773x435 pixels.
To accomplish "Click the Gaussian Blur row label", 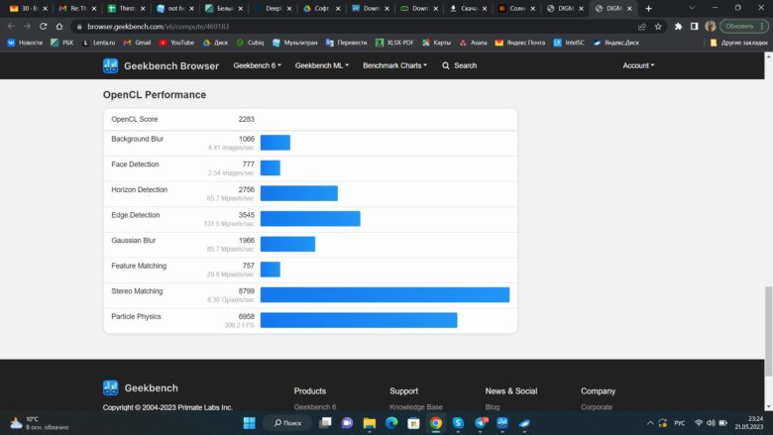I will [134, 241].
